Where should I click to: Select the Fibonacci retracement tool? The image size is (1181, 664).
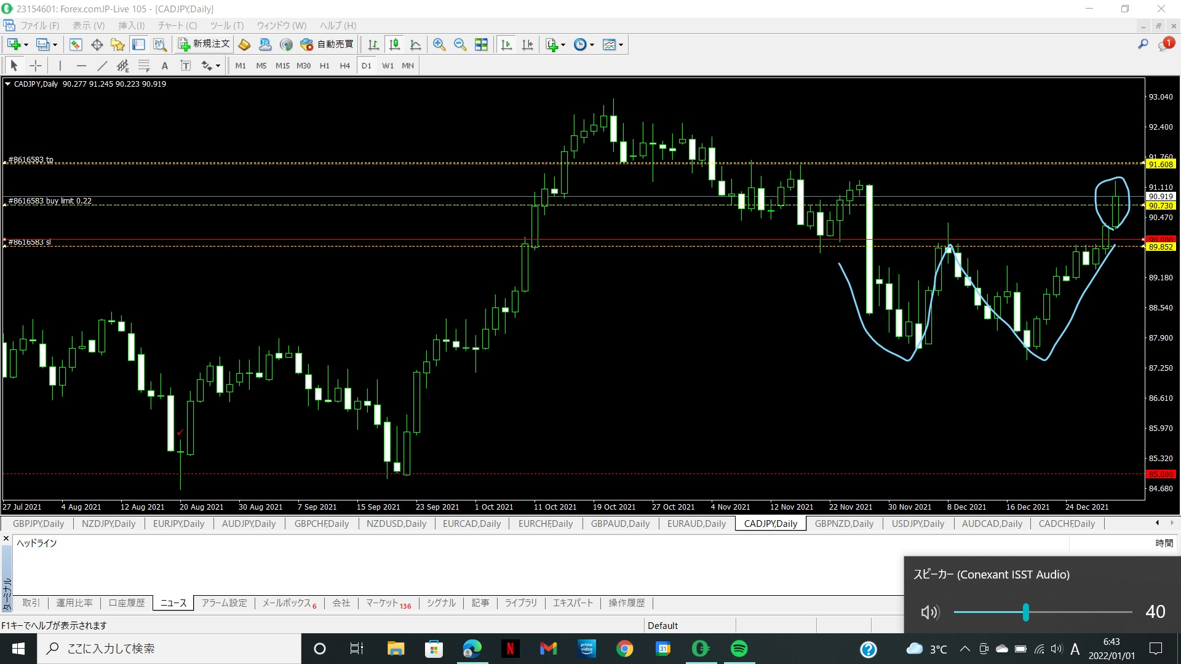(144, 66)
